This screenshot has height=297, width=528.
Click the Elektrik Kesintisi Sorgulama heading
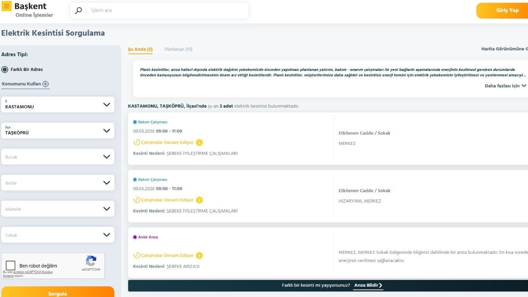point(53,33)
